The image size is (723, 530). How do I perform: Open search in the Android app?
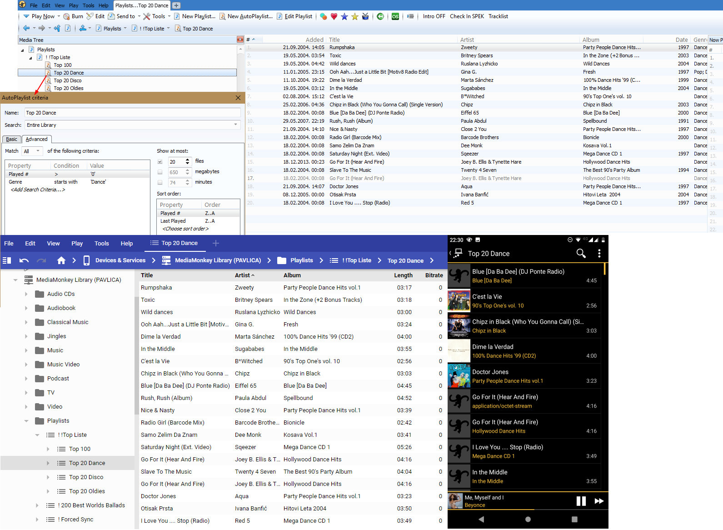581,253
